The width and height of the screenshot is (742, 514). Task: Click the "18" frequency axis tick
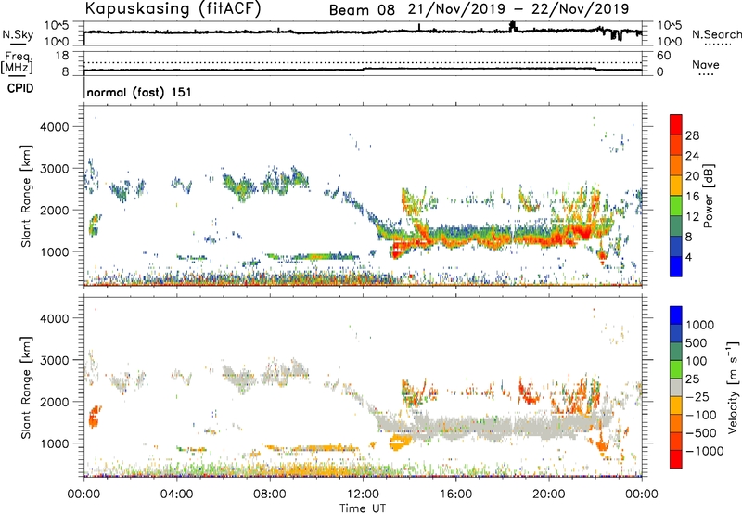[62, 56]
